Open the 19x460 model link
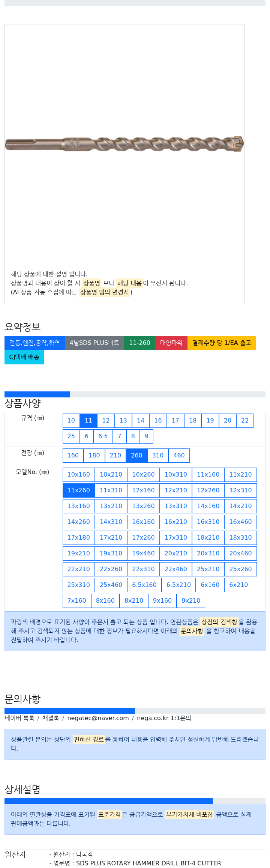Image resolution: width=270 pixels, height=868 pixels. (x=143, y=554)
